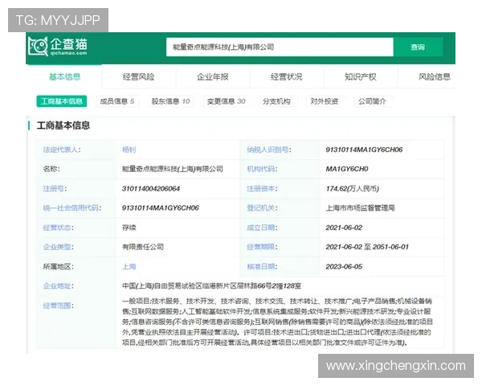Viewport: 482px width, 386px height.
Task: Open the 知识产权 tab
Action: pyautogui.click(x=361, y=76)
